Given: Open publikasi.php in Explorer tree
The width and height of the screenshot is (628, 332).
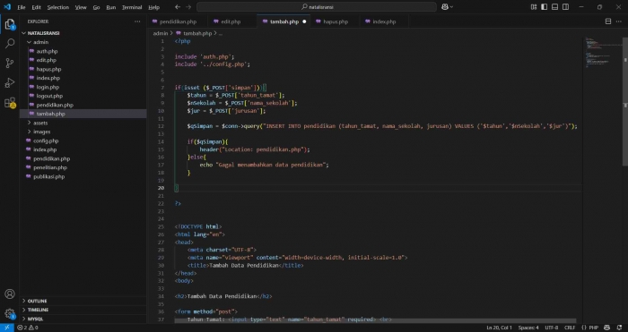Looking at the screenshot, I should pyautogui.click(x=48, y=176).
